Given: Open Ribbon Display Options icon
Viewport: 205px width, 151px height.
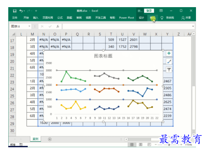Looking at the screenshot, I should [161, 11].
